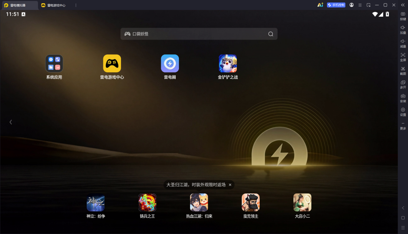Screen dimensions: 408x234
Task: Open the AI assistant icon
Action: pos(320,5)
